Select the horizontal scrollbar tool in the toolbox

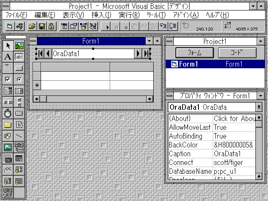pos(8,102)
